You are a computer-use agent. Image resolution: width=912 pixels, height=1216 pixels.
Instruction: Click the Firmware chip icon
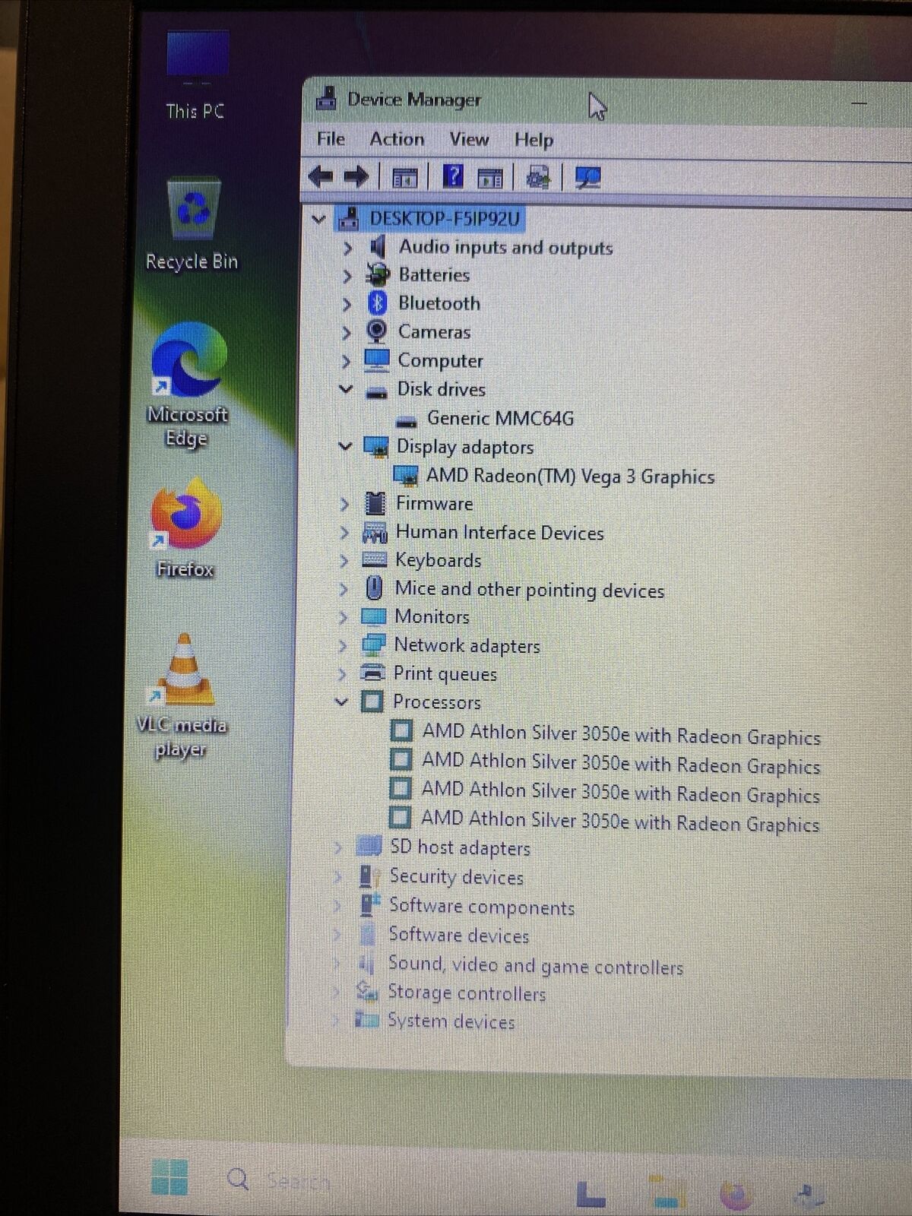tap(375, 503)
